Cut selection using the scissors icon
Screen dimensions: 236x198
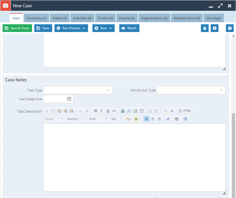pyautogui.click(x=47, y=111)
